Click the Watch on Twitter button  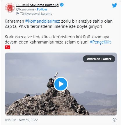[x=99, y=59]
